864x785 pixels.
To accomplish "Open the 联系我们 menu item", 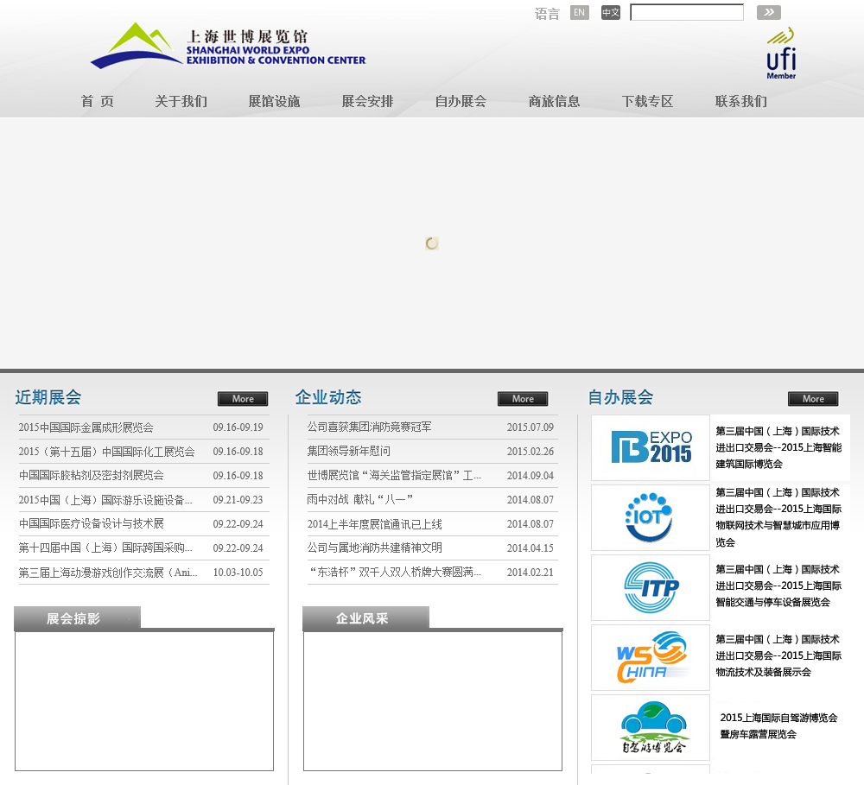I will coord(741,101).
